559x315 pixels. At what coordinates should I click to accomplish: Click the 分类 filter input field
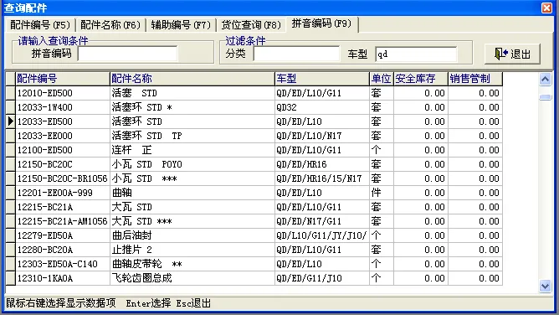(x=296, y=54)
